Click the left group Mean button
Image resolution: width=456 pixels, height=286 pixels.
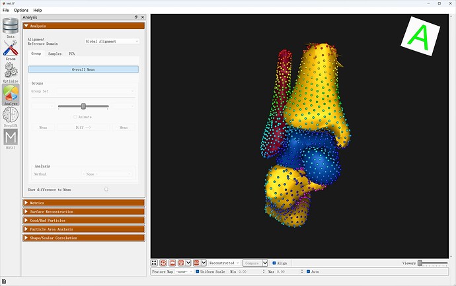point(43,127)
